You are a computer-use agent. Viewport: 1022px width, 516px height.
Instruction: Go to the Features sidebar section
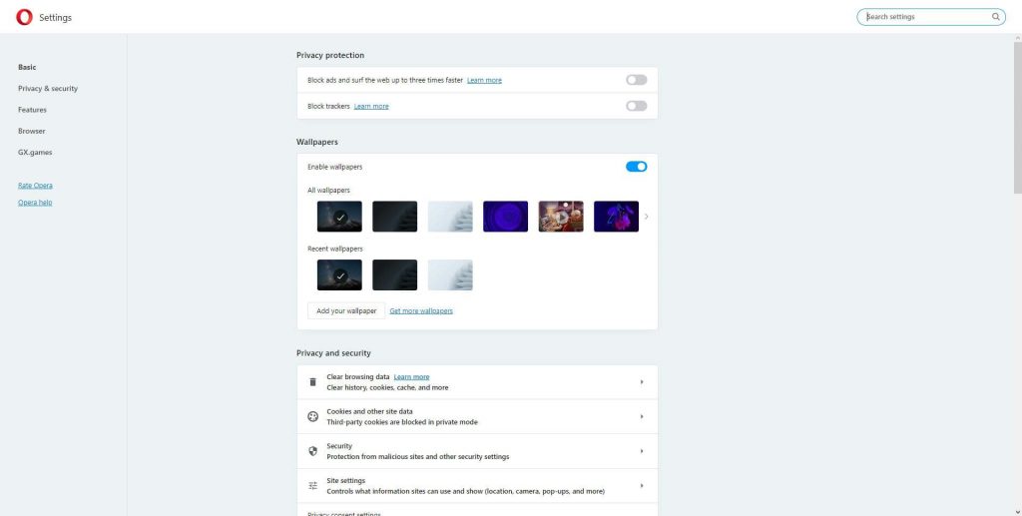[32, 110]
